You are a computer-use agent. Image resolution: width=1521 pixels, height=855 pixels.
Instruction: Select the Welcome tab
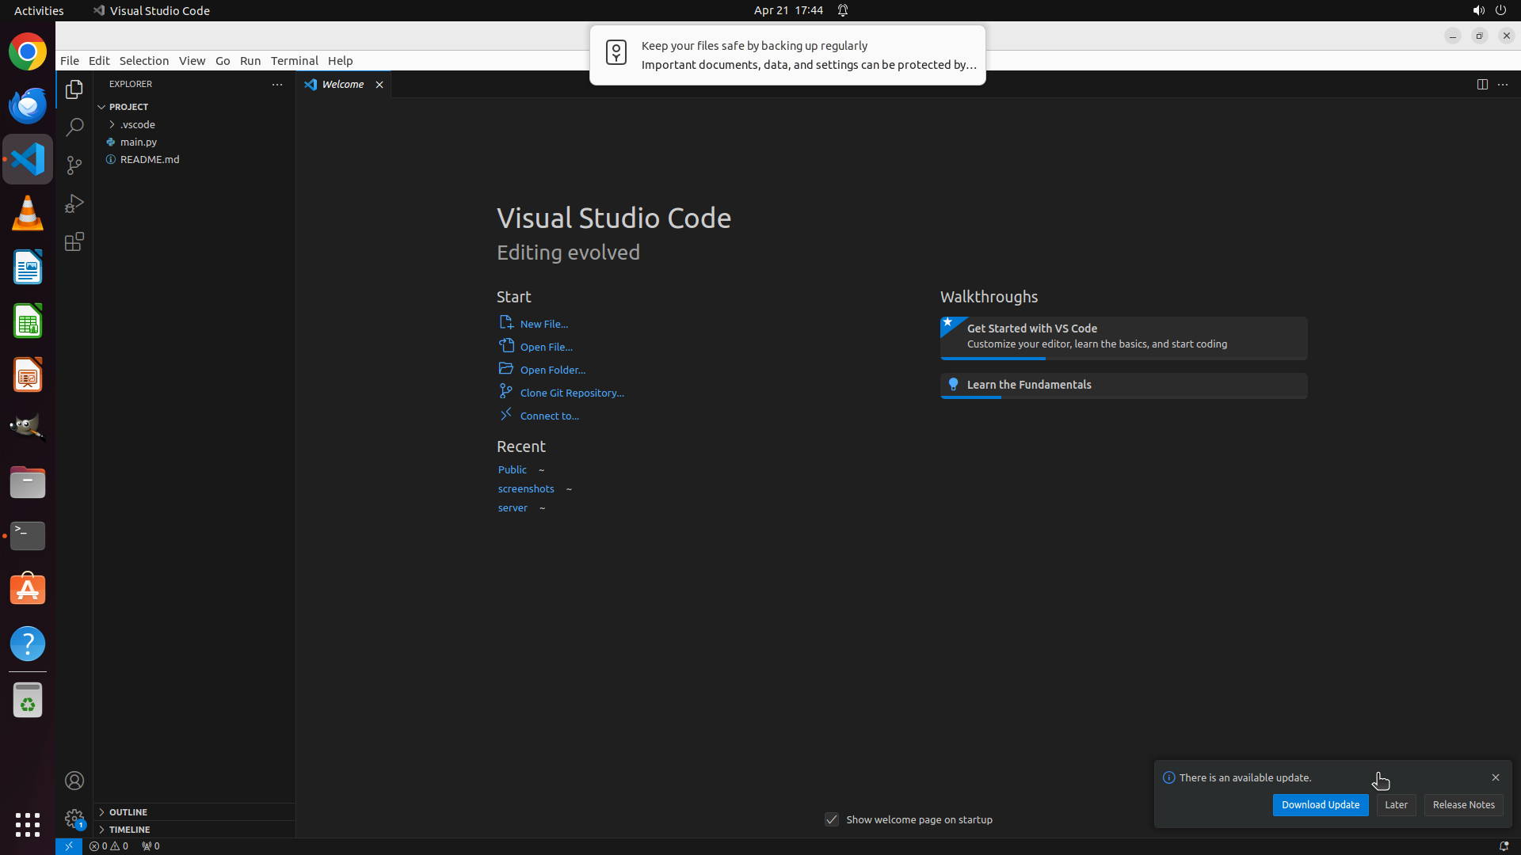pos(342,84)
